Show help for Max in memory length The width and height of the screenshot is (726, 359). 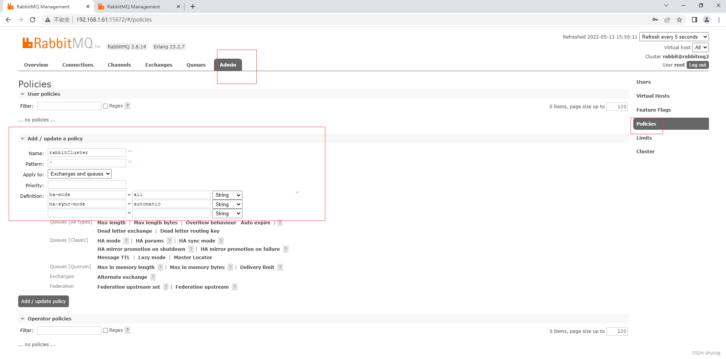160,267
